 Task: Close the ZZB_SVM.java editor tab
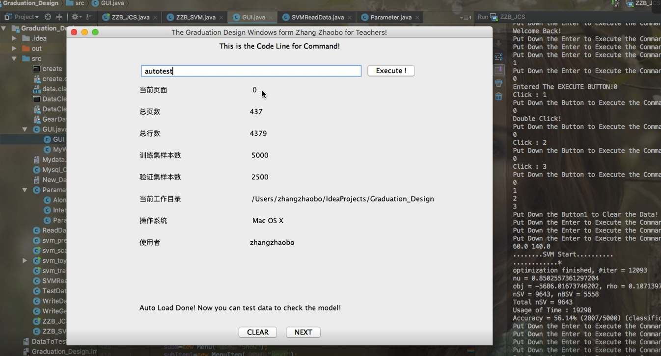(221, 17)
